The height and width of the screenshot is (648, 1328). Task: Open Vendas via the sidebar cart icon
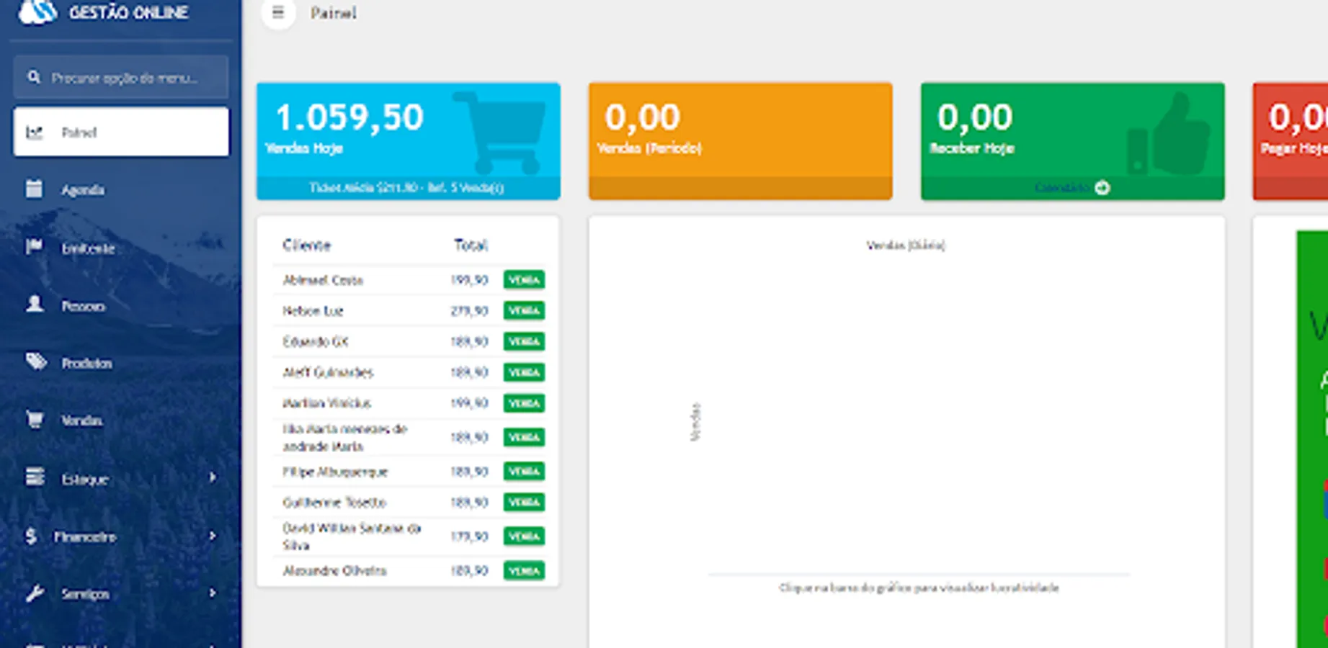click(x=34, y=419)
